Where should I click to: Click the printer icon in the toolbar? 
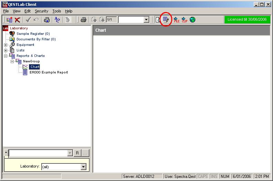click(83, 20)
